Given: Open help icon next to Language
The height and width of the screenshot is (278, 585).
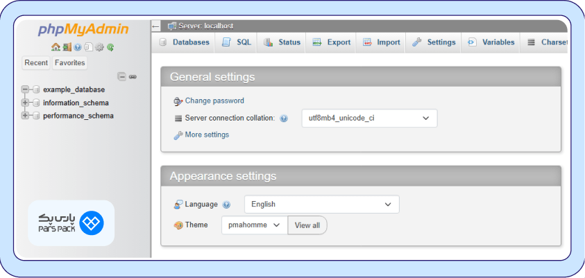Looking at the screenshot, I should click(x=226, y=205).
